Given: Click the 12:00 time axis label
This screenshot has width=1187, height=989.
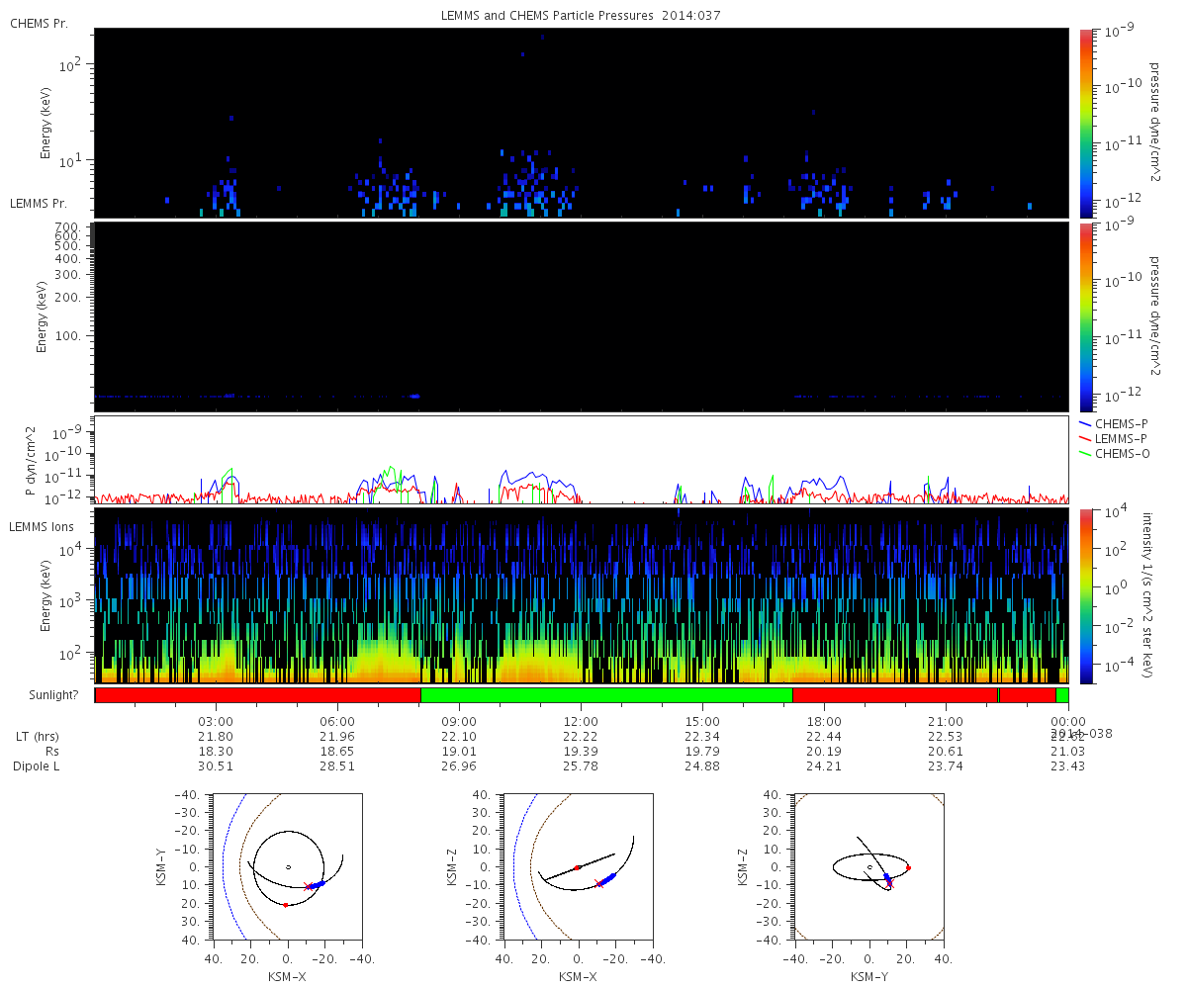Looking at the screenshot, I should (580, 721).
